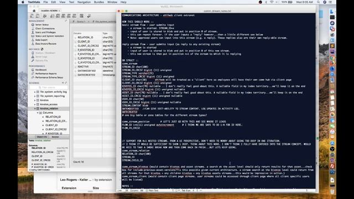The height and width of the screenshot is (199, 354).
Task: Open Notification Center from the menu bar
Action: click(331, 2)
